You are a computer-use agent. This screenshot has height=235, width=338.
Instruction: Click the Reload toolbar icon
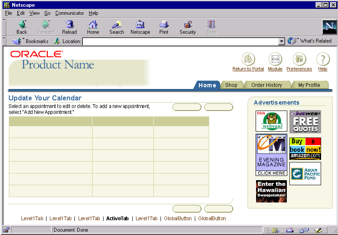click(x=69, y=24)
